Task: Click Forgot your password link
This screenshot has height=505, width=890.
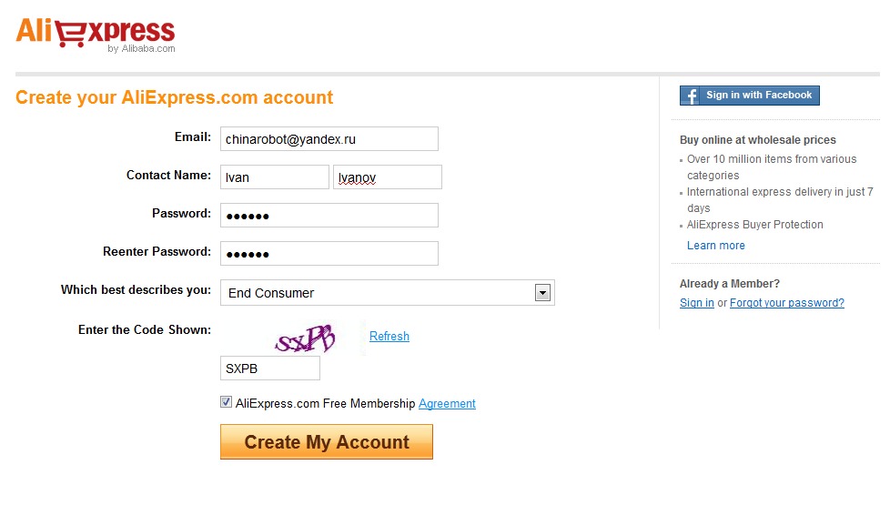Action: tap(787, 303)
